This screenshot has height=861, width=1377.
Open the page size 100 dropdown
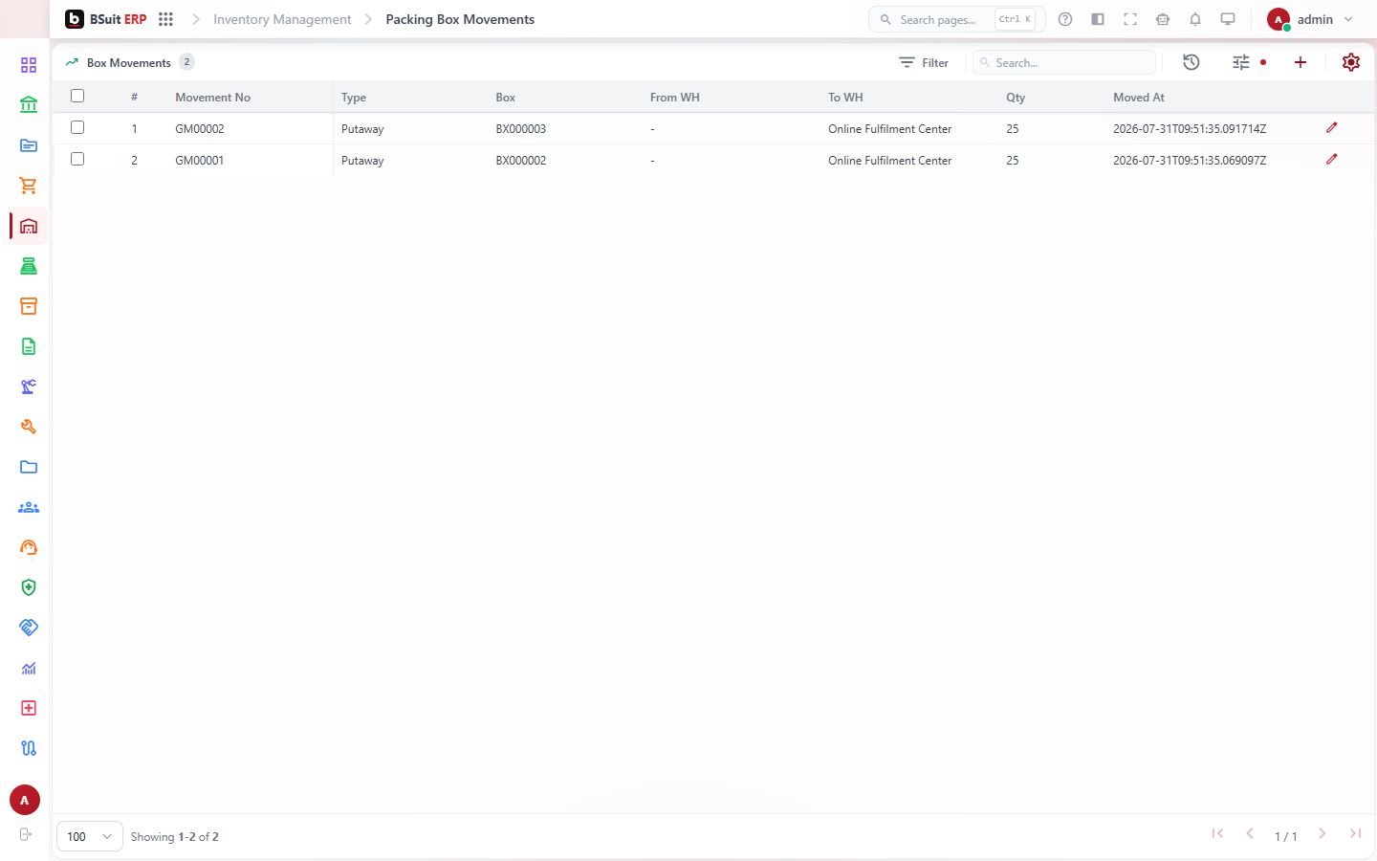click(x=90, y=836)
